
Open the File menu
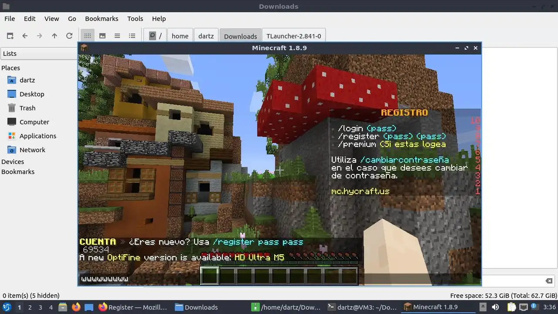click(10, 19)
